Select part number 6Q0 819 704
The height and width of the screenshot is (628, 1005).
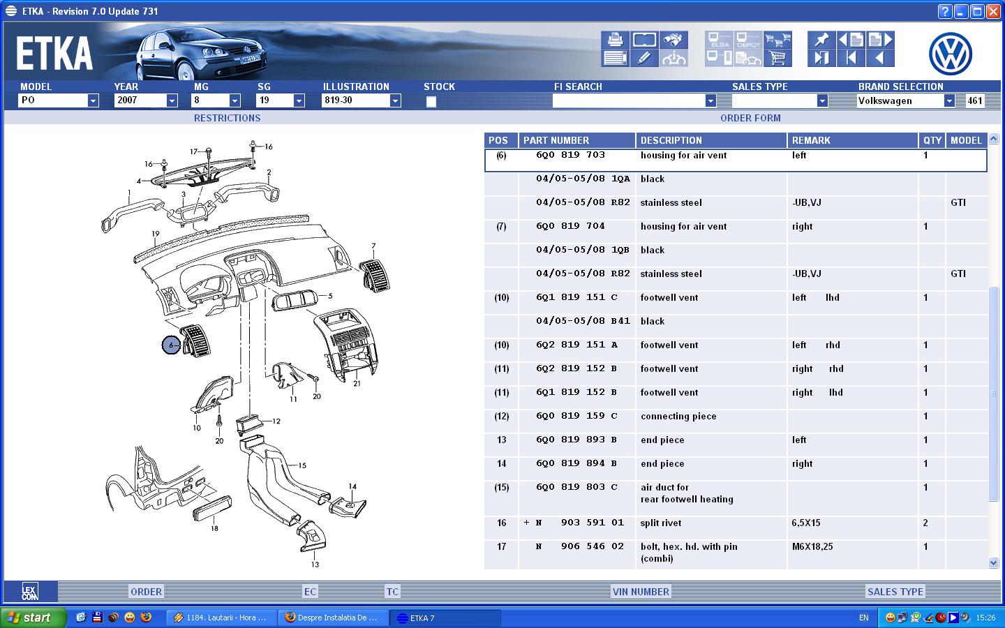pyautogui.click(x=570, y=226)
